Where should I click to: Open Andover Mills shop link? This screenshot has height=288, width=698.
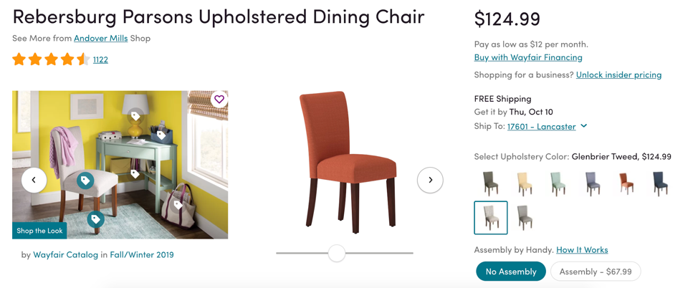tap(100, 38)
